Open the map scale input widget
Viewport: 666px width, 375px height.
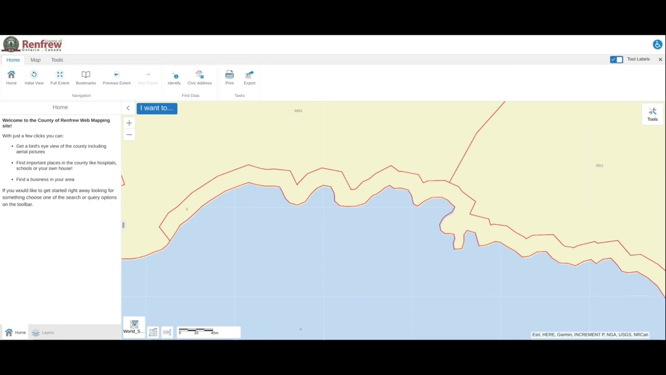pyautogui.click(x=166, y=332)
